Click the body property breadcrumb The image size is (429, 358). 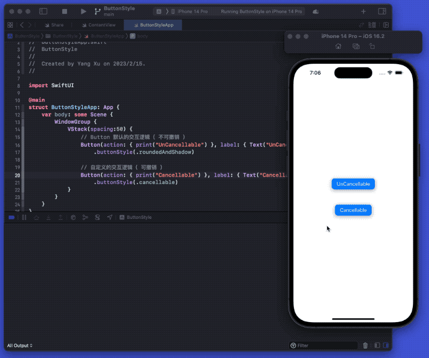139,36
